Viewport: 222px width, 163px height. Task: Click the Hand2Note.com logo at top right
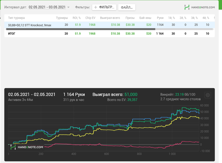point(199,7)
